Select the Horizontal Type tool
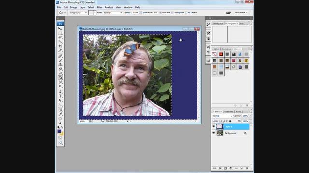The image size is (309, 173). pos(60,96)
